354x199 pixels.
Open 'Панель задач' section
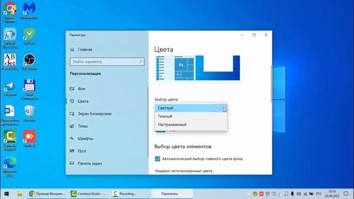107,163
